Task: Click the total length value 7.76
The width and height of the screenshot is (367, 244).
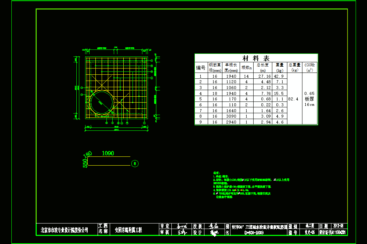Action: coord(266,93)
